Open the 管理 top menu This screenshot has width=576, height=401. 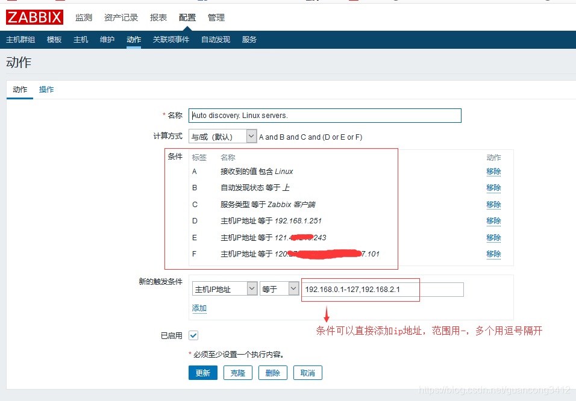coord(216,17)
